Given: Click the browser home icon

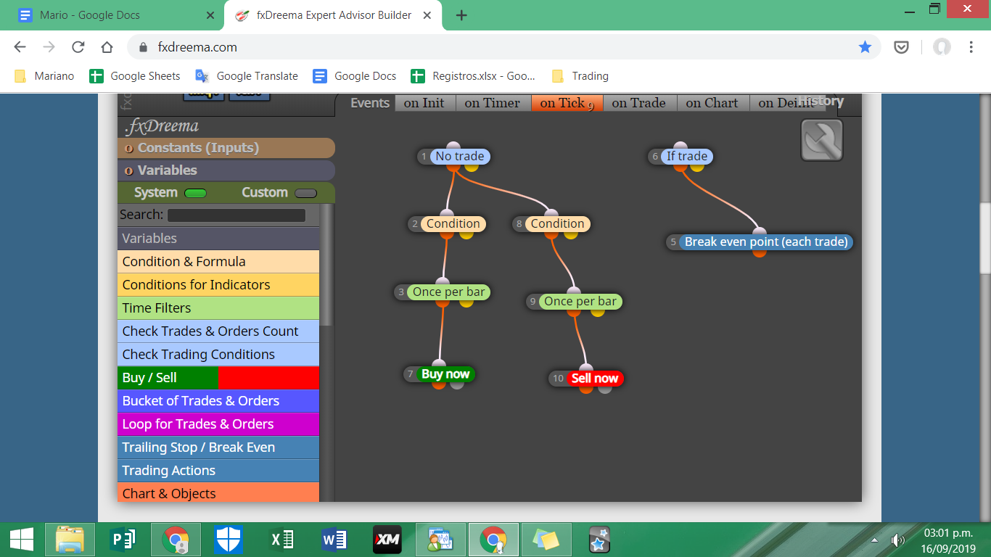Looking at the screenshot, I should coord(107,47).
